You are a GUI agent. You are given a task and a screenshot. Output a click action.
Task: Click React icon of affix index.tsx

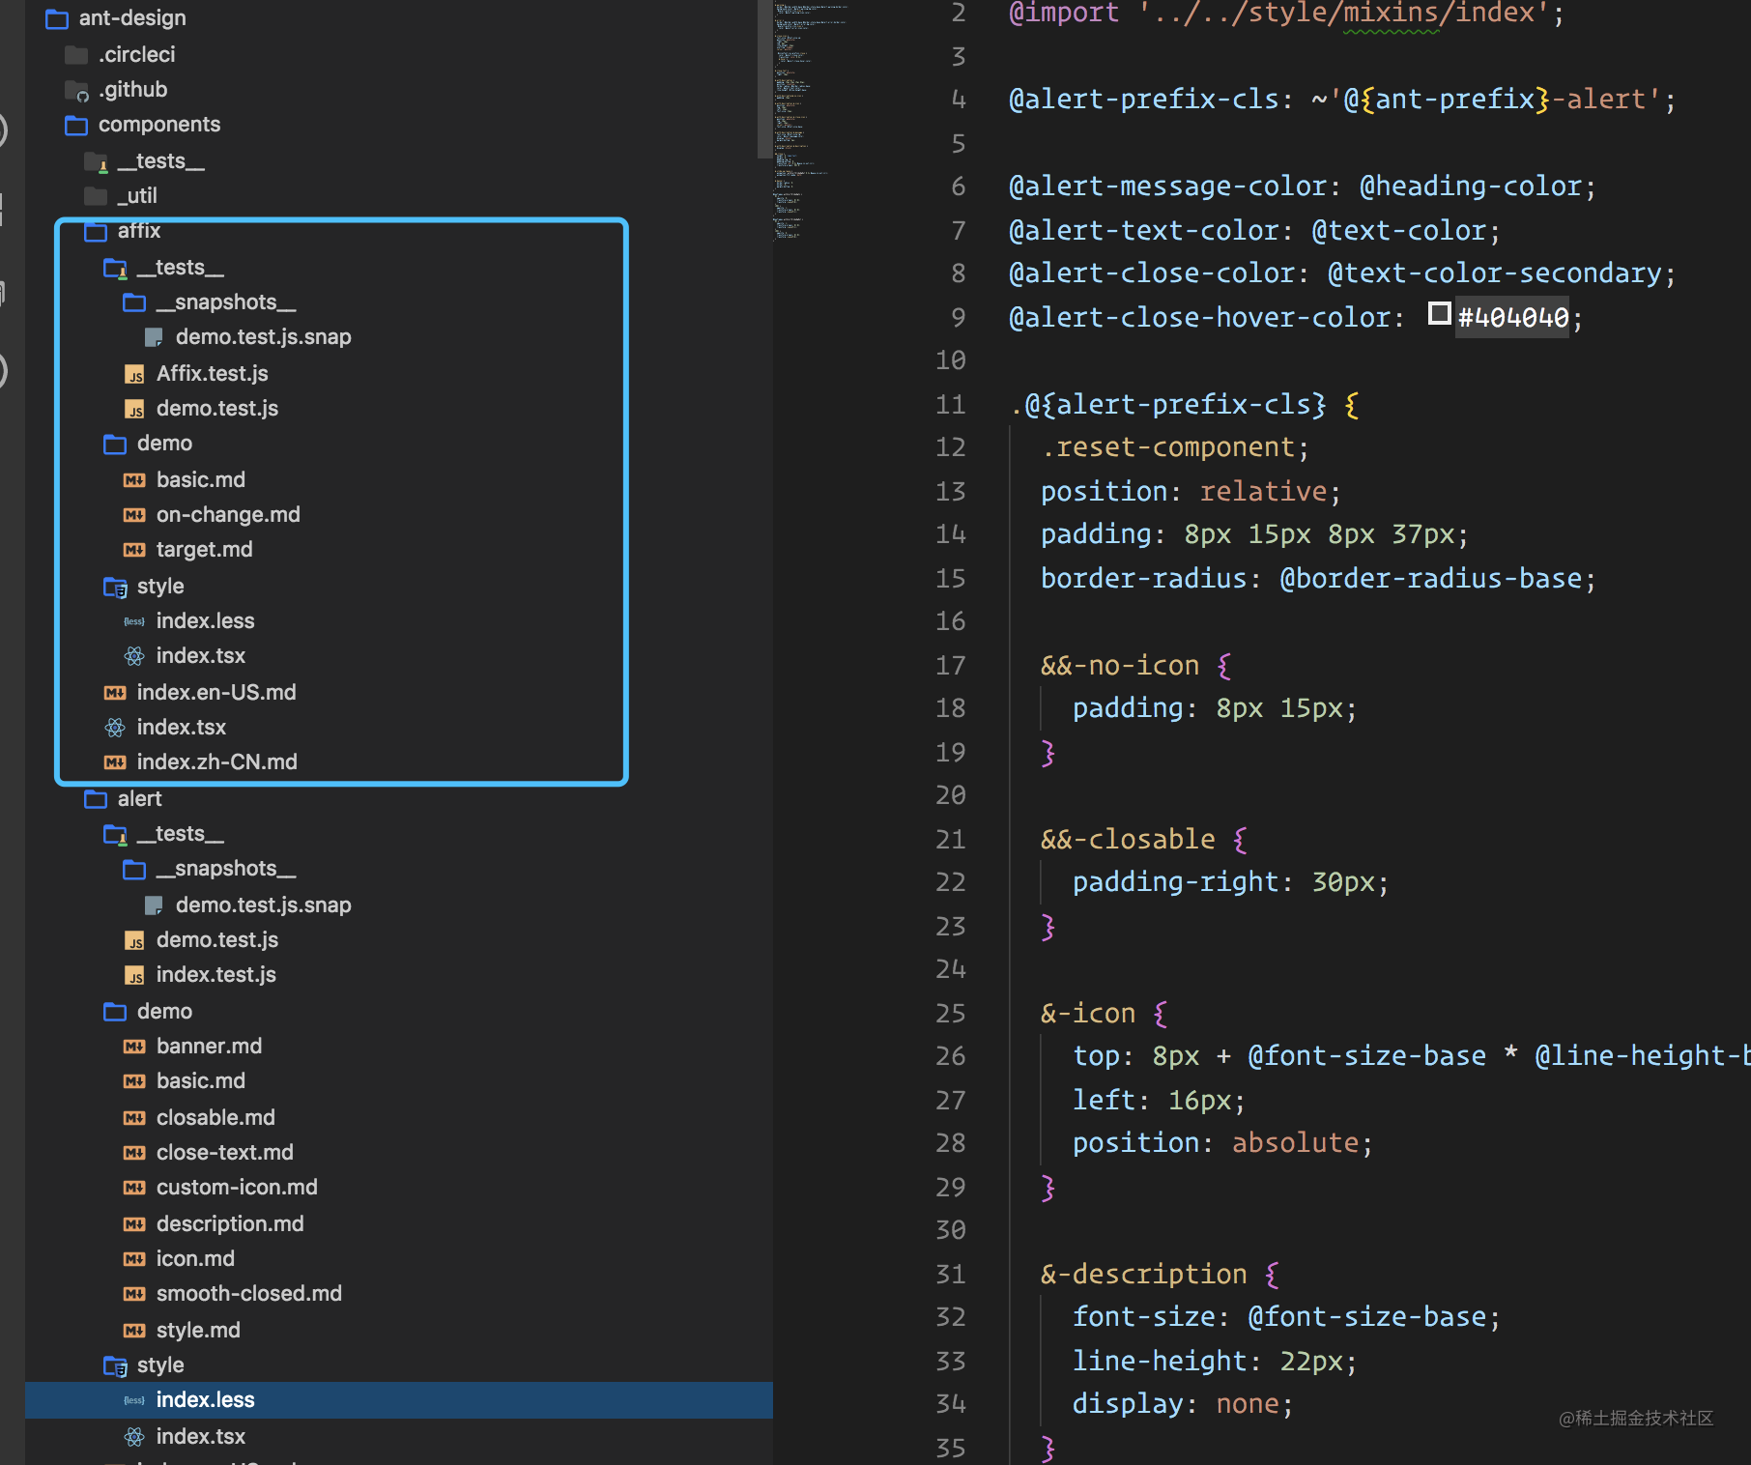coord(115,728)
